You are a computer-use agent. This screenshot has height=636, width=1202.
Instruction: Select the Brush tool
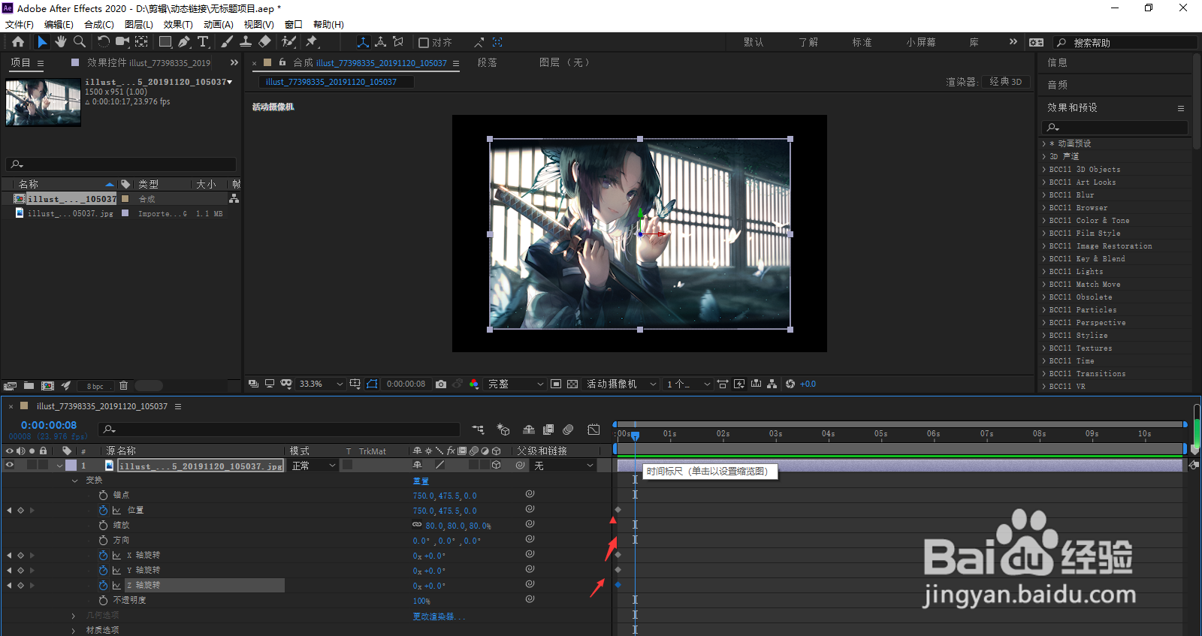coord(227,42)
